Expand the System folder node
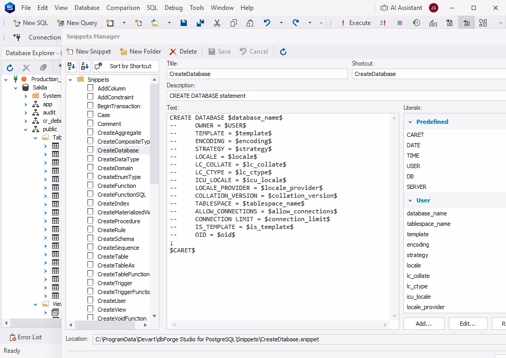Viewport: 506px width, 358px height. pyautogui.click(x=26, y=96)
